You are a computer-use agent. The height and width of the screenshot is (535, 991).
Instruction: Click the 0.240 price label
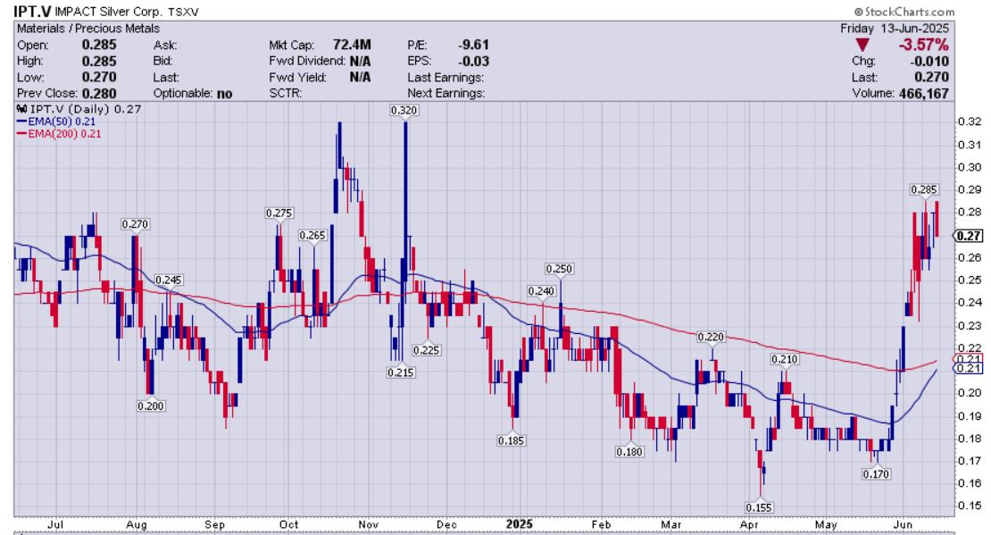pyautogui.click(x=541, y=291)
